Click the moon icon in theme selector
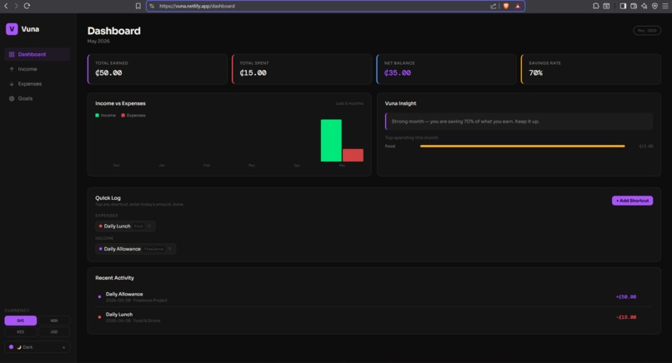The image size is (672, 363). coord(19,347)
